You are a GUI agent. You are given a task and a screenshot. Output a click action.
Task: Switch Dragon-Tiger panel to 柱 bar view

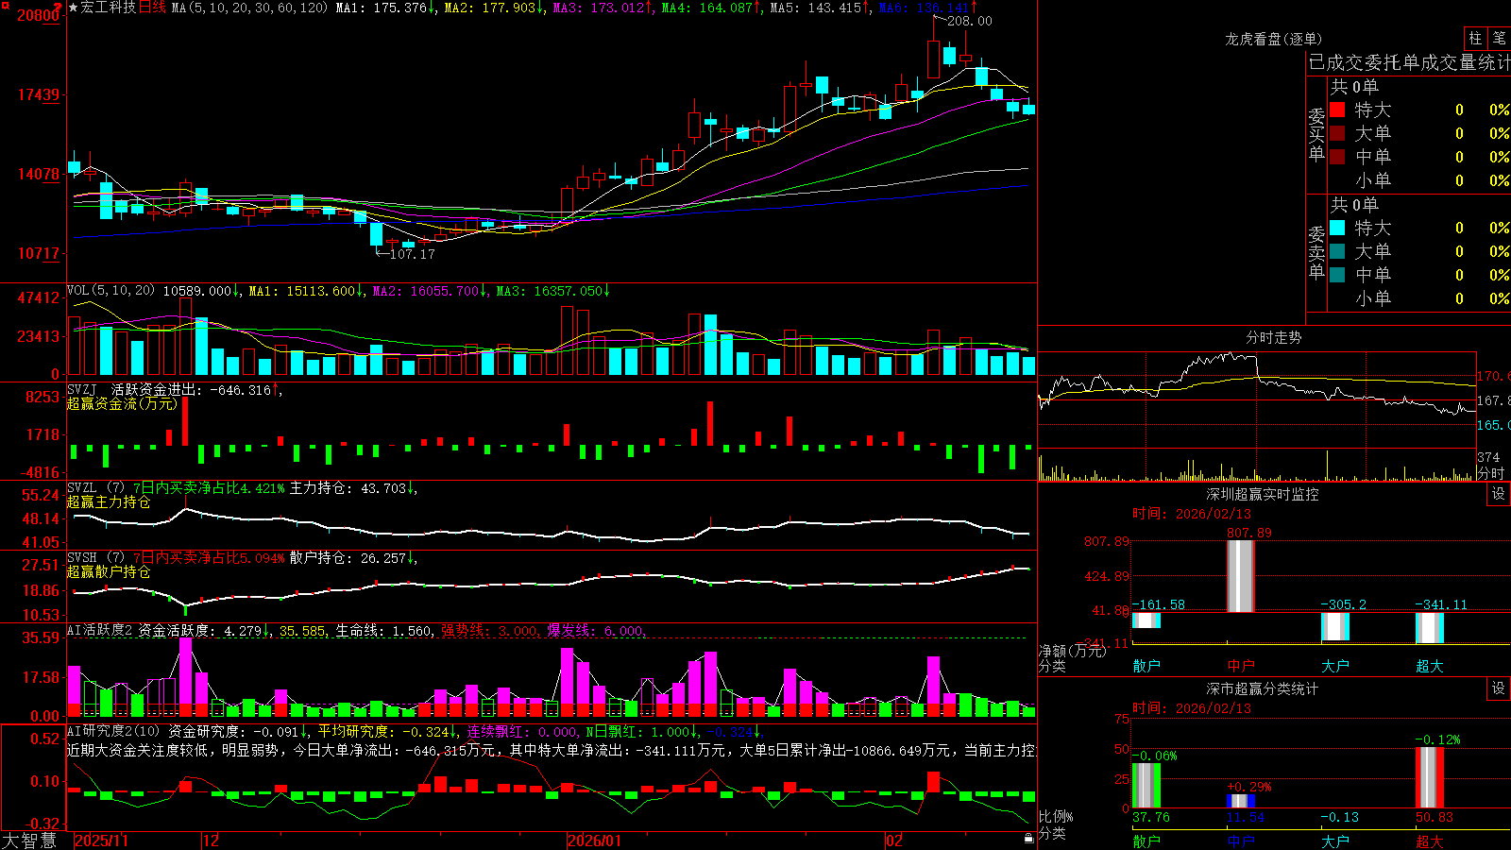[1475, 39]
